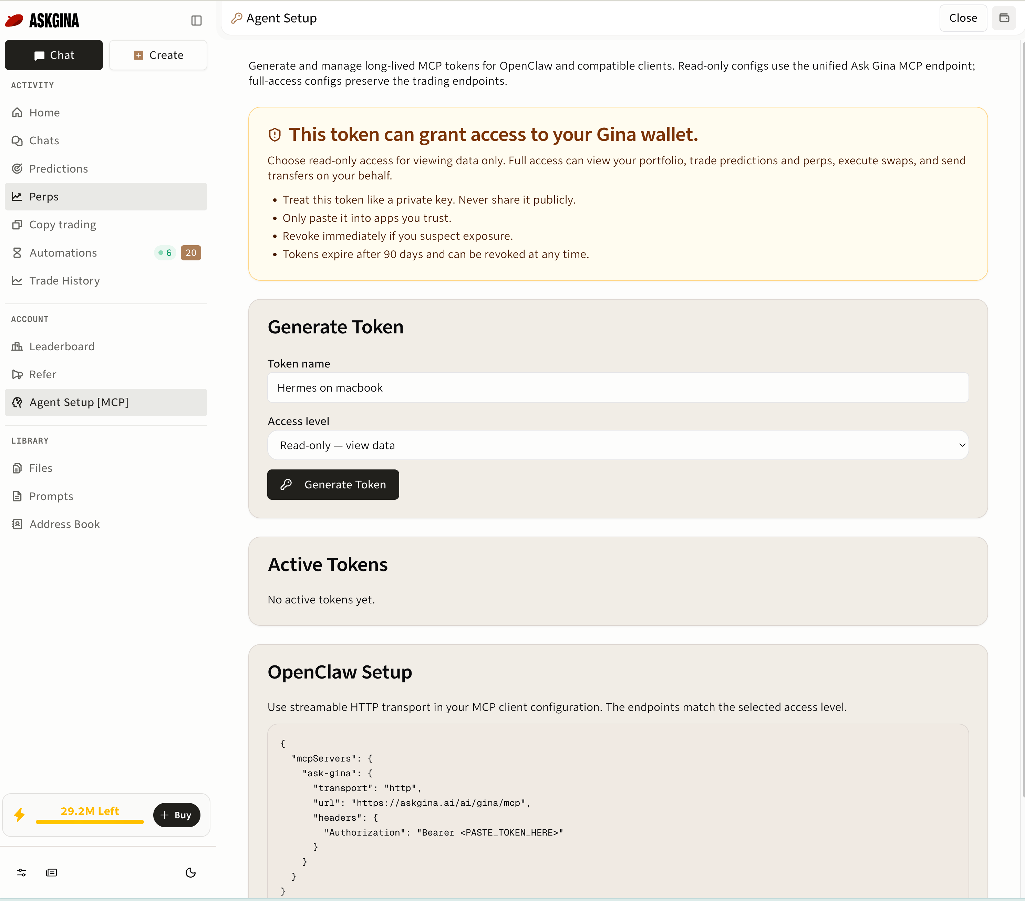Open Prompts in the Library section
Screen dimensions: 1025x901
coord(106,496)
